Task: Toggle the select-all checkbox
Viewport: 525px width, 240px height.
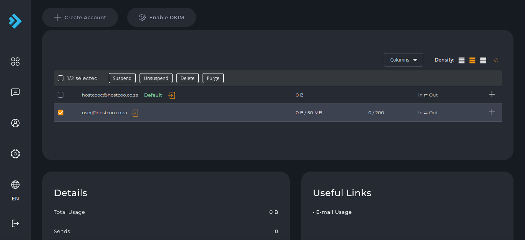Action: tap(60, 78)
